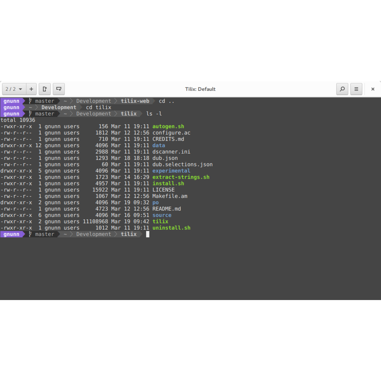The height and width of the screenshot is (381, 381).
Task: Open the 2/2 session switcher dropdown
Action: coord(14,89)
